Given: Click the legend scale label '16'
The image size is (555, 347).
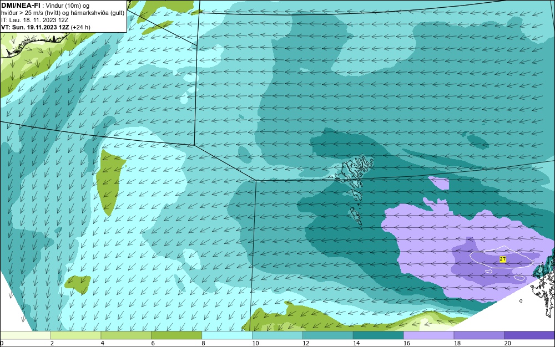Looking at the screenshot, I should 407,343.
